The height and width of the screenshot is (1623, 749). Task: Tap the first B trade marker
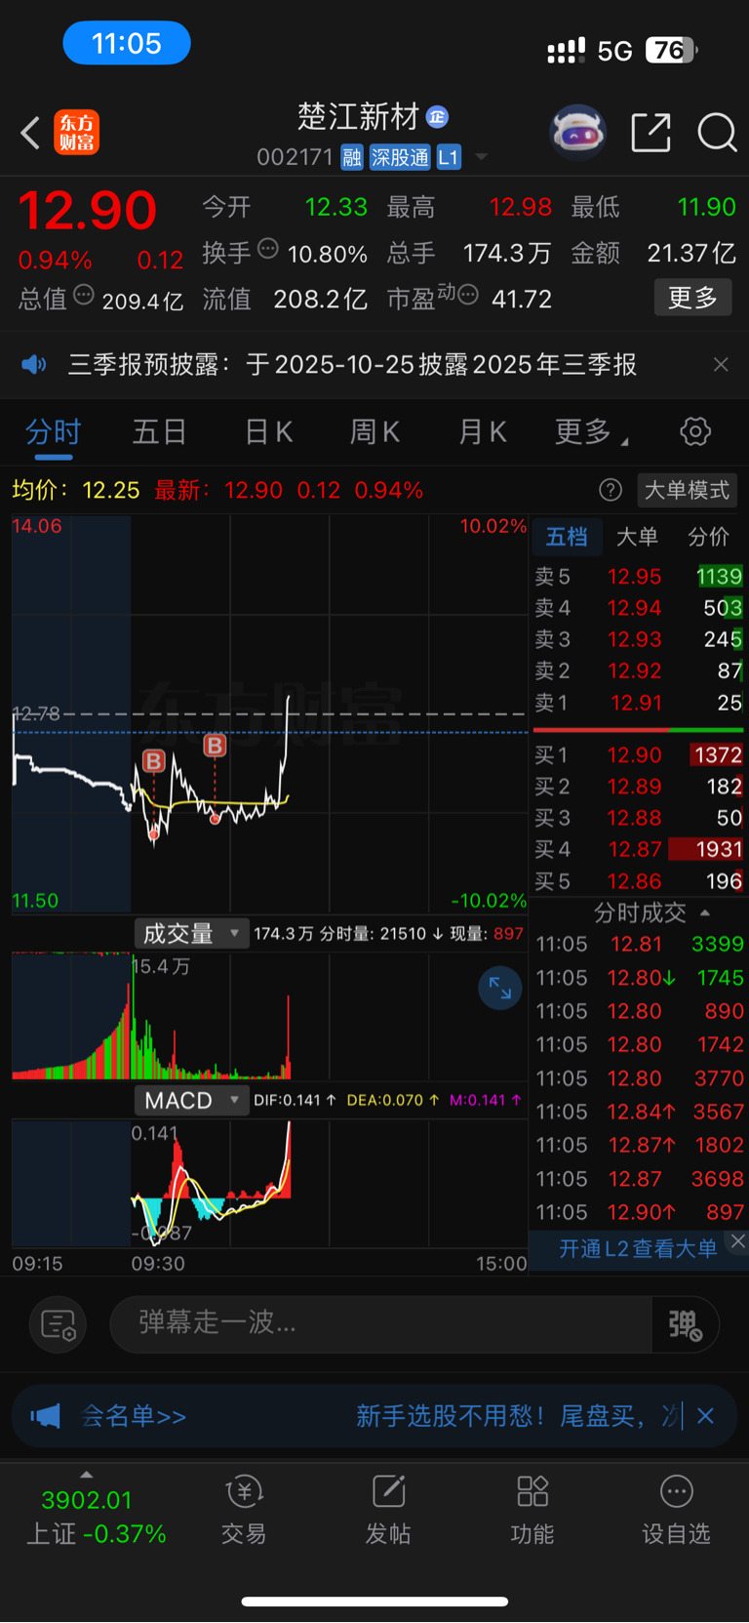[153, 760]
